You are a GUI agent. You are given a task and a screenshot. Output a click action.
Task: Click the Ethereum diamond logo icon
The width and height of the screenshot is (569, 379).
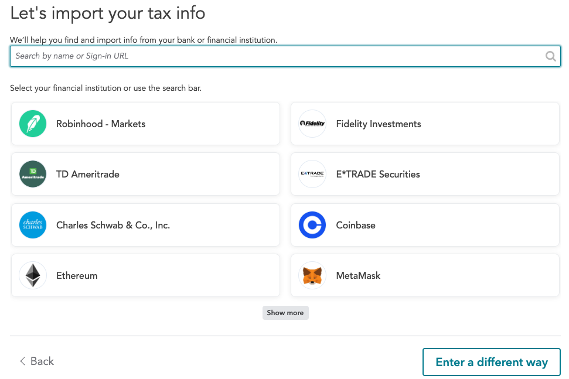point(32,275)
